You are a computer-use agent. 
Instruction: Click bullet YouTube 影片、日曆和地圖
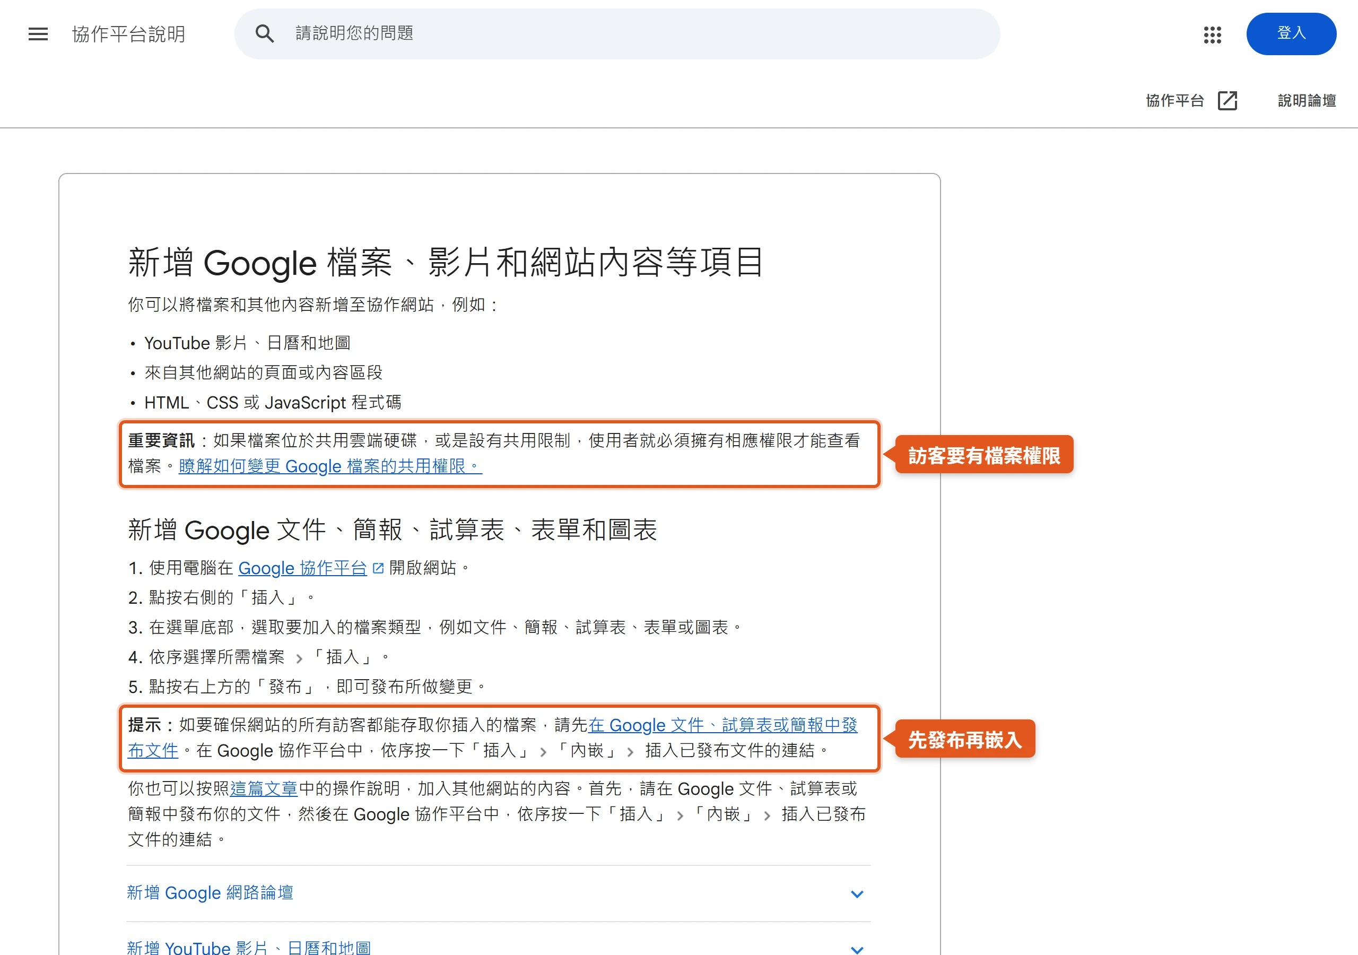pos(247,343)
